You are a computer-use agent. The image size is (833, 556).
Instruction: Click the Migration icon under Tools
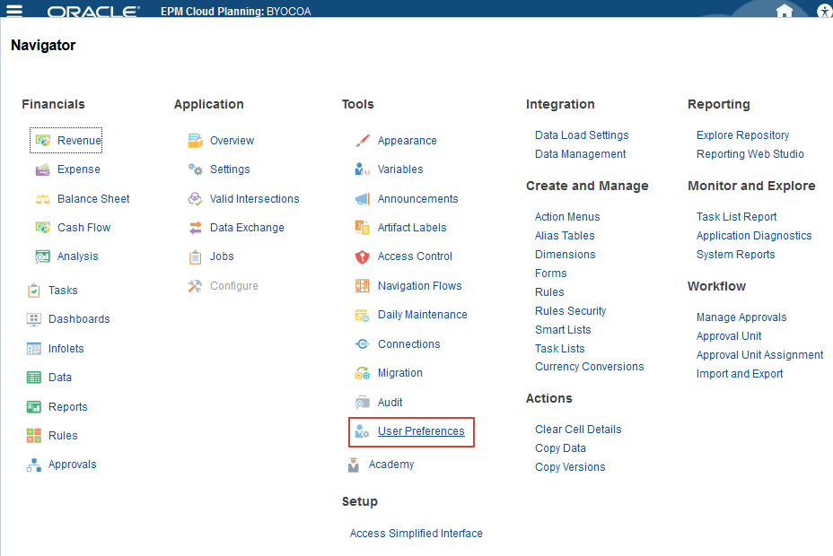363,373
